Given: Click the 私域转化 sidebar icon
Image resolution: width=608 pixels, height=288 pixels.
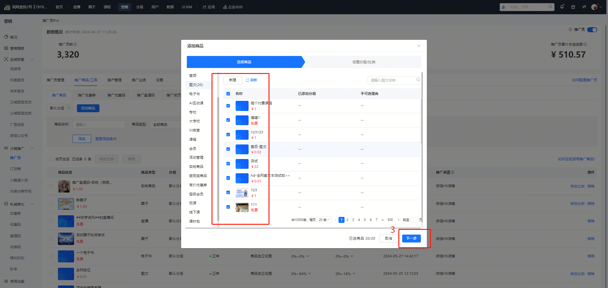Looking at the screenshot, I should tap(6, 204).
